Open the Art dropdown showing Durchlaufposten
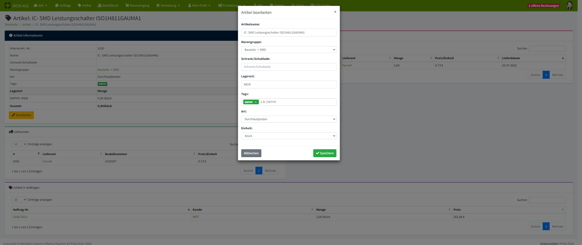This screenshot has width=582, height=245. (x=289, y=119)
